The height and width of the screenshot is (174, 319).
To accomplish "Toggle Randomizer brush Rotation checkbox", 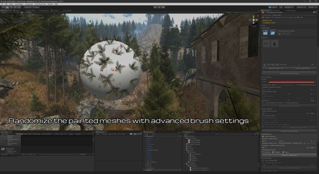I will (273, 152).
